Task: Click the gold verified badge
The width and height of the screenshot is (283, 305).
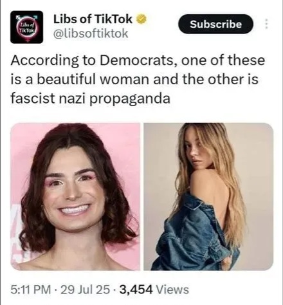Action: tap(142, 19)
